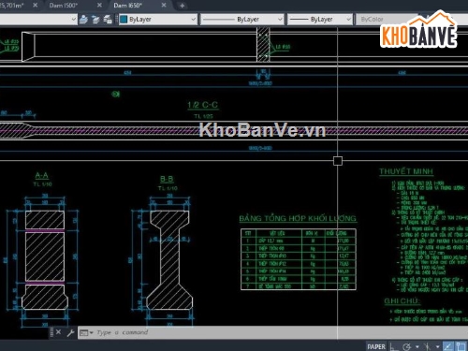Viewport: 468px width, 351px height.
Task: Open a new drawing with the plus tab
Action: tap(183, 6)
